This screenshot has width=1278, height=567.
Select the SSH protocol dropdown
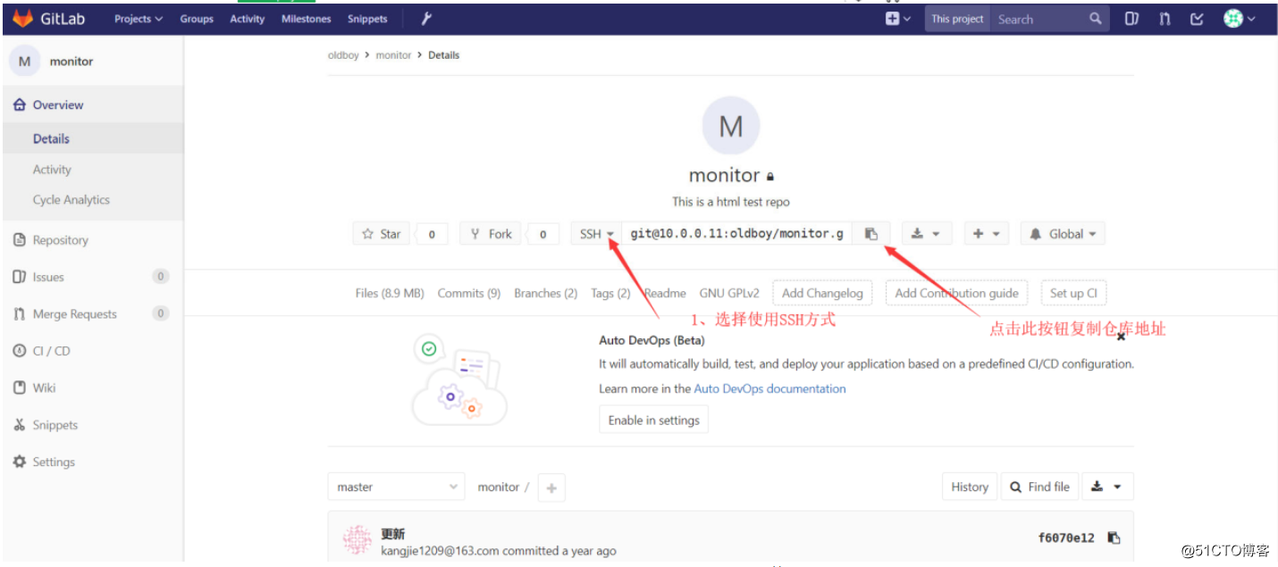(x=596, y=234)
